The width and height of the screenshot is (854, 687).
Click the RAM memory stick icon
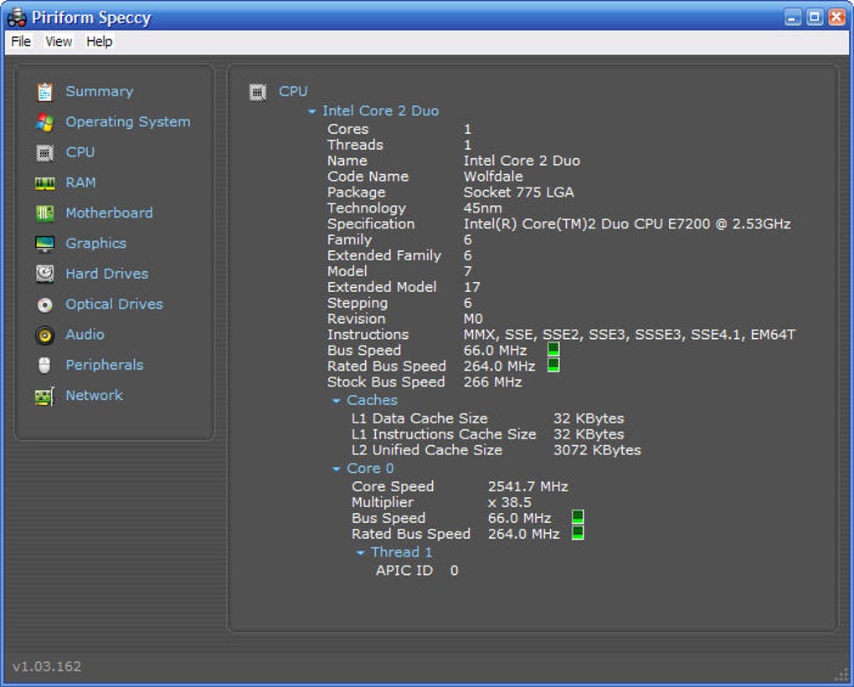point(44,183)
